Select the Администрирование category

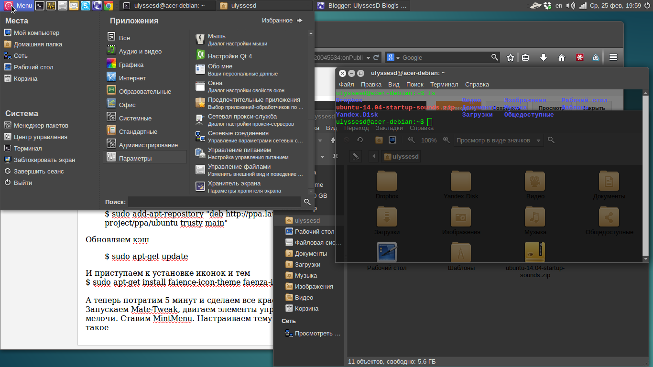tap(145, 145)
